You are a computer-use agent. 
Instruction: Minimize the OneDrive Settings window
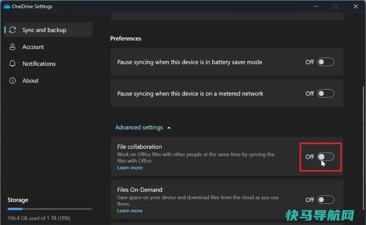point(316,6)
